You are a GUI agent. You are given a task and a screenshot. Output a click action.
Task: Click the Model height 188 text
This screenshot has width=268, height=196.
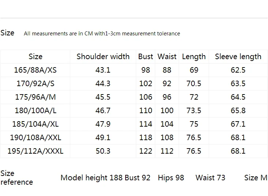point(91,178)
